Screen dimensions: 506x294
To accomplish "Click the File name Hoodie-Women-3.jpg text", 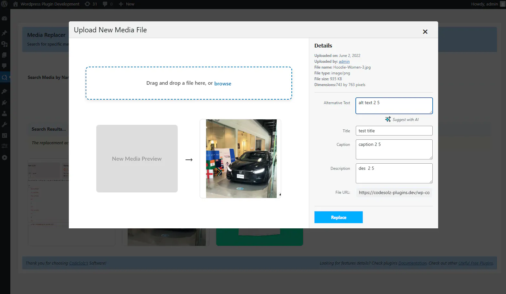I will pos(343,67).
